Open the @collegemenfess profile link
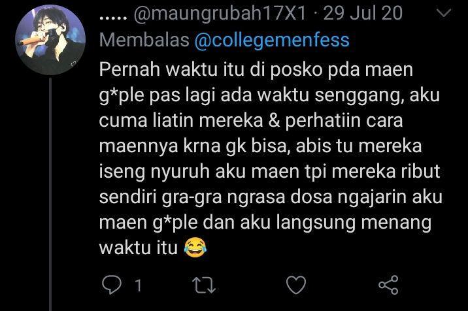 (272, 40)
